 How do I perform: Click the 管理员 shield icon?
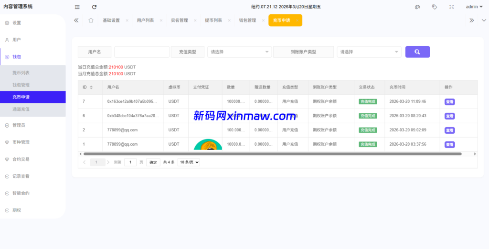[7, 125]
